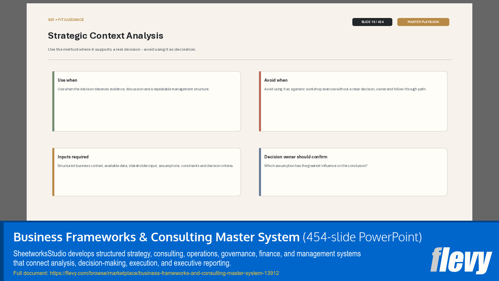This screenshot has width=499, height=281.
Task: Click the "MASTER PLAYBOOK" badge
Action: (423, 22)
